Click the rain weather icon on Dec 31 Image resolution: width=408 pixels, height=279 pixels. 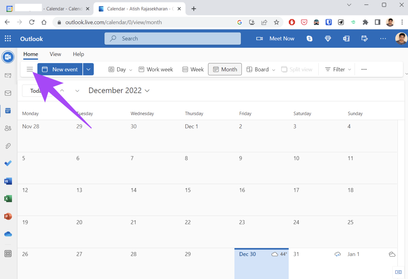click(338, 254)
